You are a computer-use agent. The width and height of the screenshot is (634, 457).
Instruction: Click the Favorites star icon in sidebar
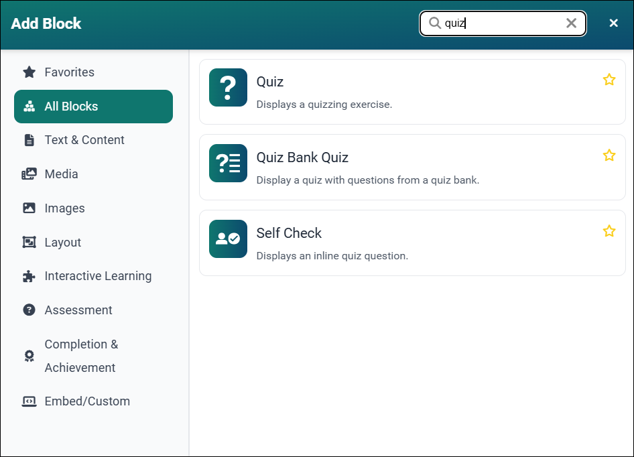[x=29, y=72]
